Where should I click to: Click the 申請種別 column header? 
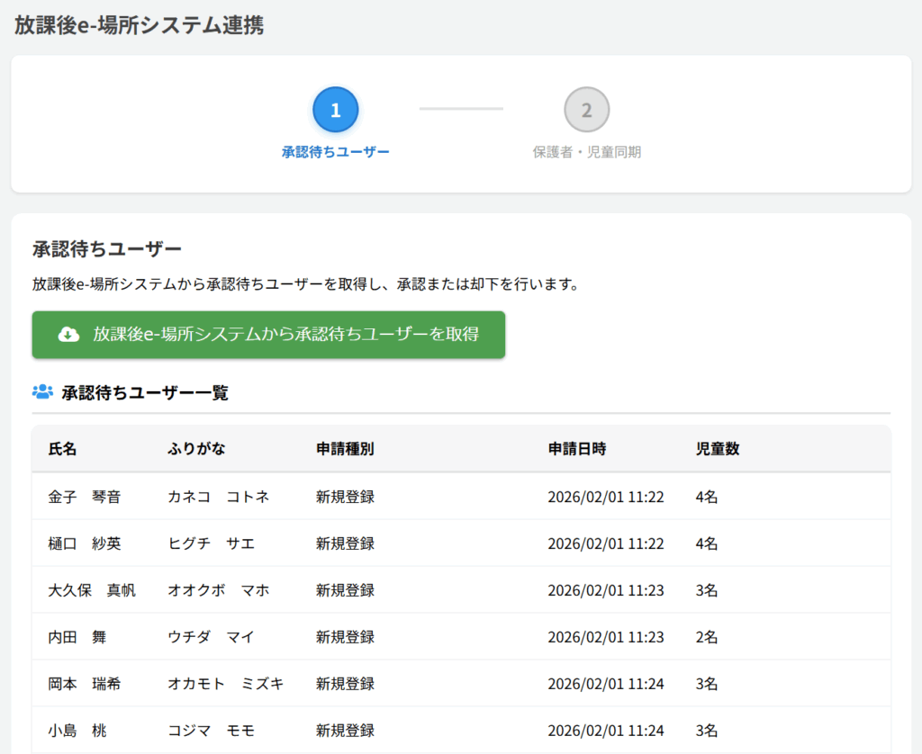coord(345,449)
